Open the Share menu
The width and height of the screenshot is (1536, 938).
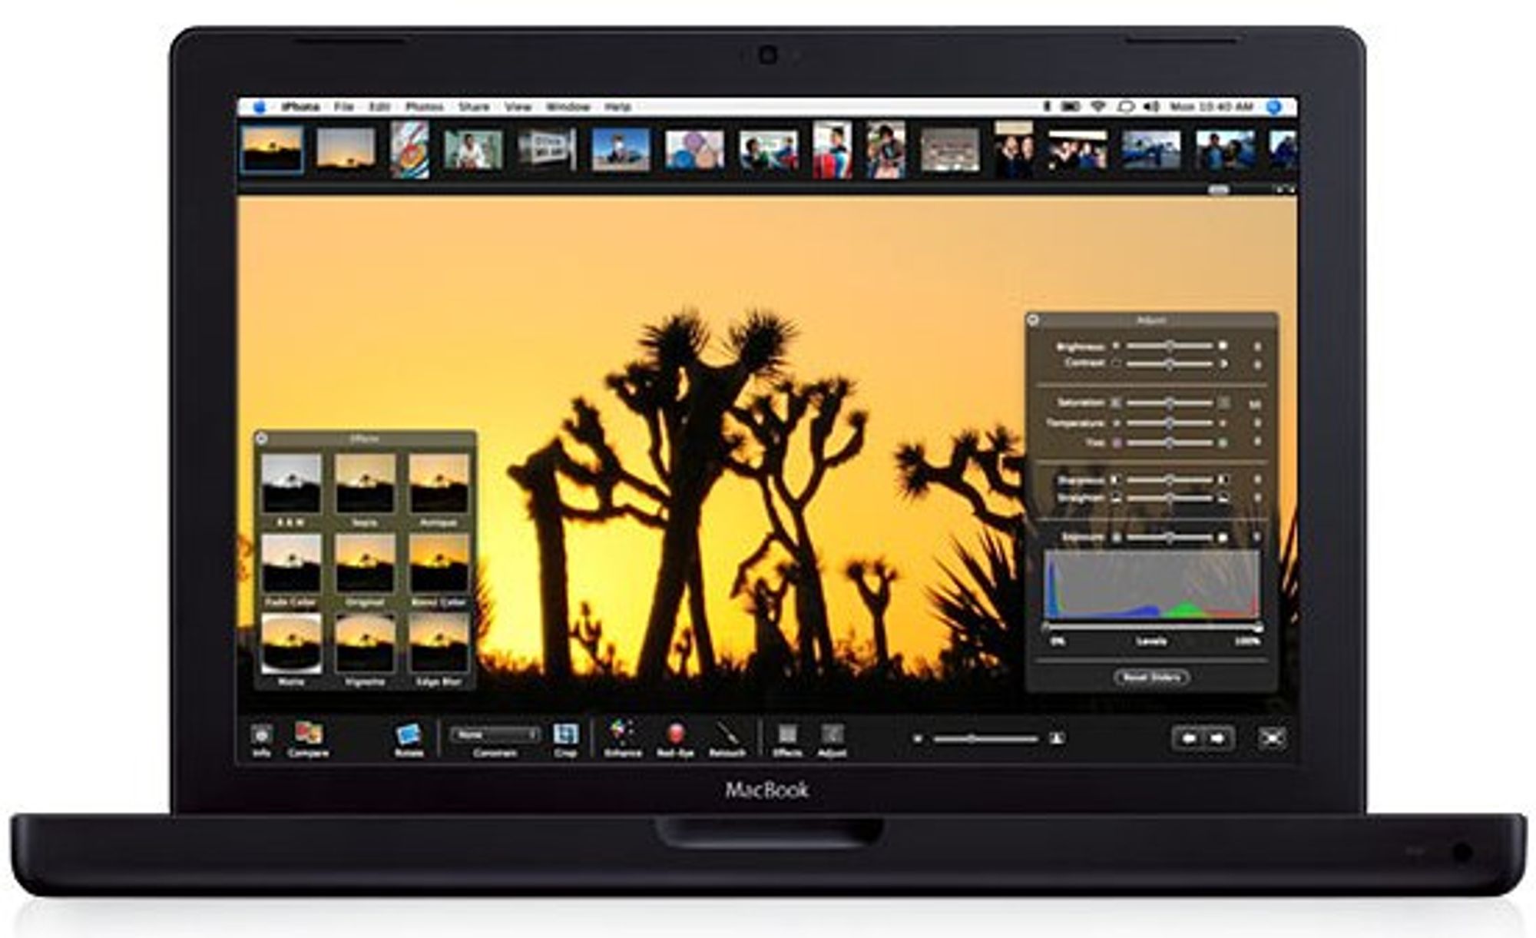point(474,107)
